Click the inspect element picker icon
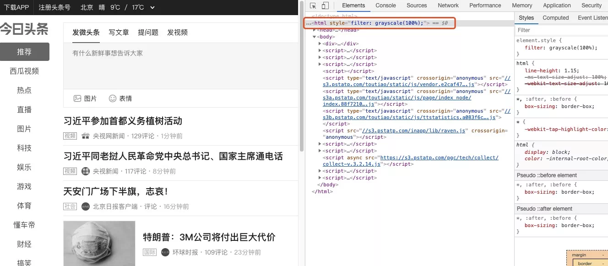608x266 pixels. [313, 5]
